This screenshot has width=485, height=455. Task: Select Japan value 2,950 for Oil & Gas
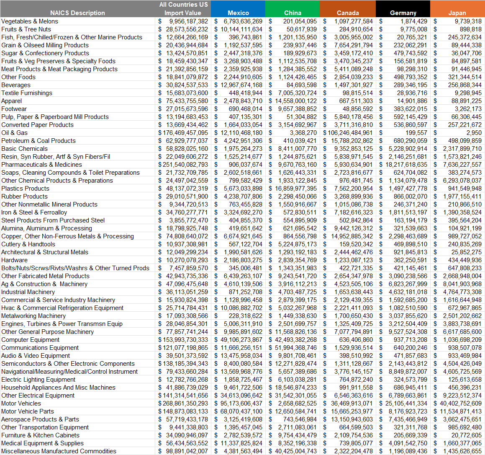coord(457,133)
